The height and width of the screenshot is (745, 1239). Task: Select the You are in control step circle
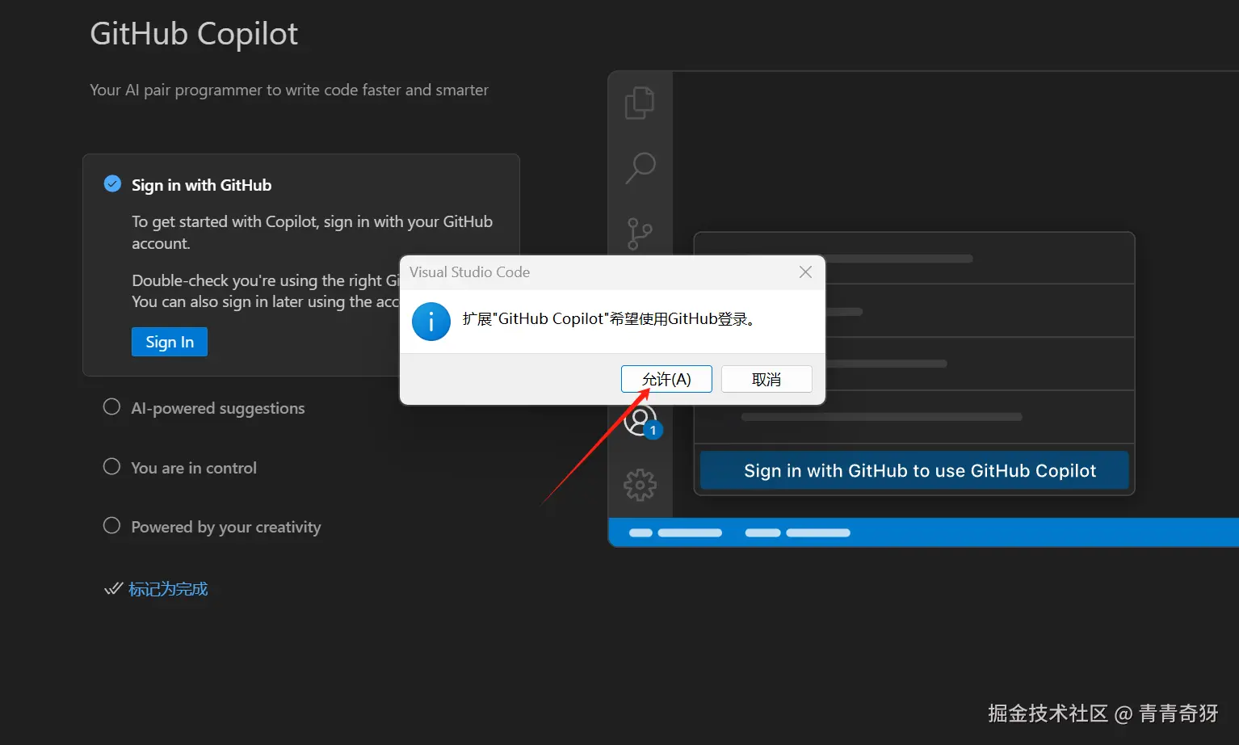(111, 466)
